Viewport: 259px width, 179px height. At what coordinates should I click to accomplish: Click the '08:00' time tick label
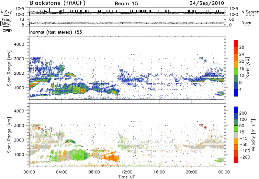click(94, 172)
